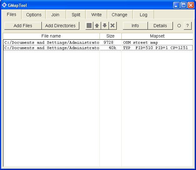Image resolution: width=196 pixels, height=170 pixels.
Task: Click the Add Directories button
Action: coord(60,26)
